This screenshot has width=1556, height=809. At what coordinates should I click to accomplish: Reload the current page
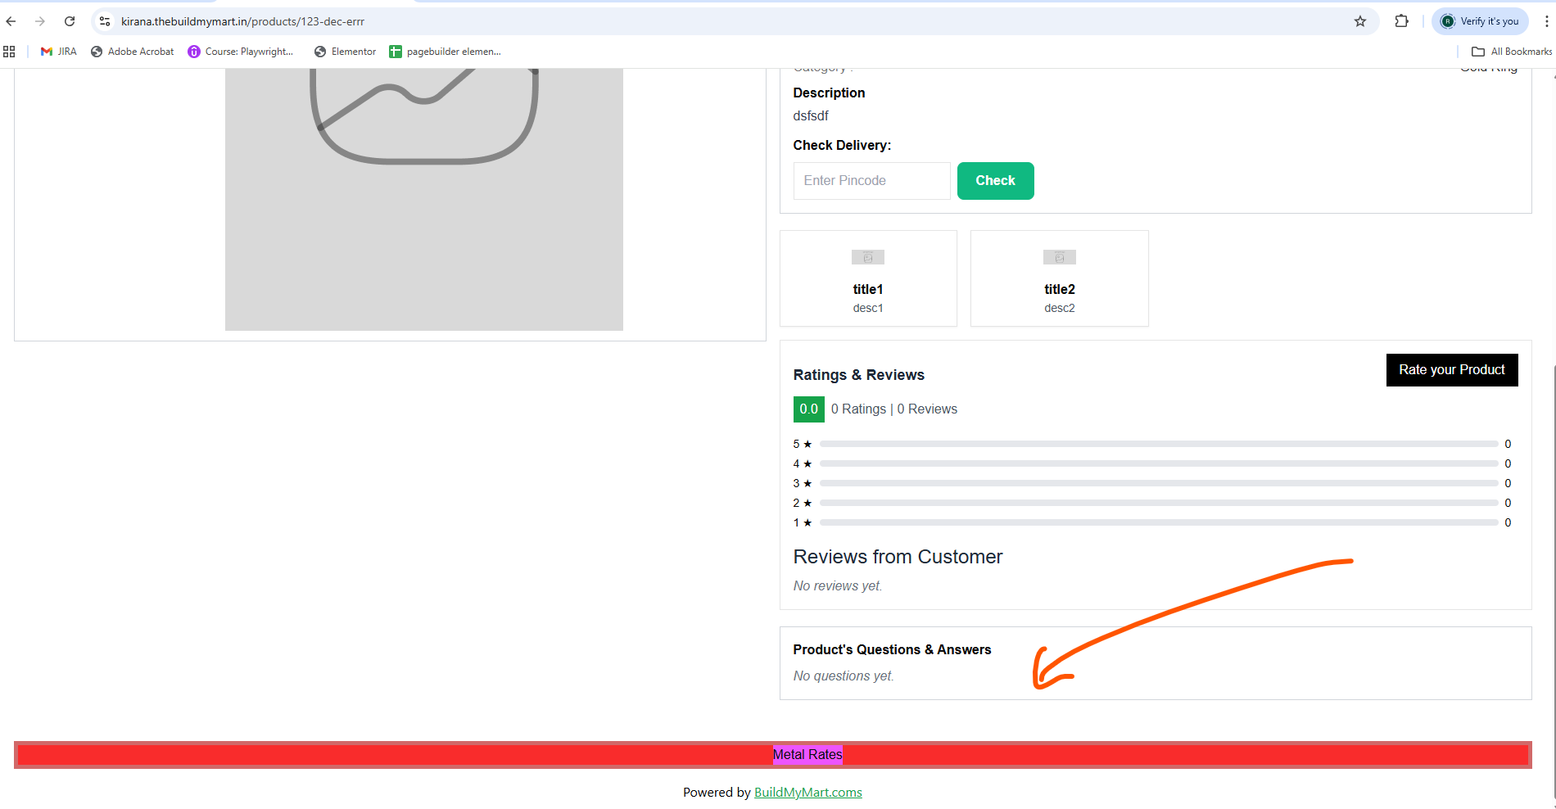click(x=70, y=21)
